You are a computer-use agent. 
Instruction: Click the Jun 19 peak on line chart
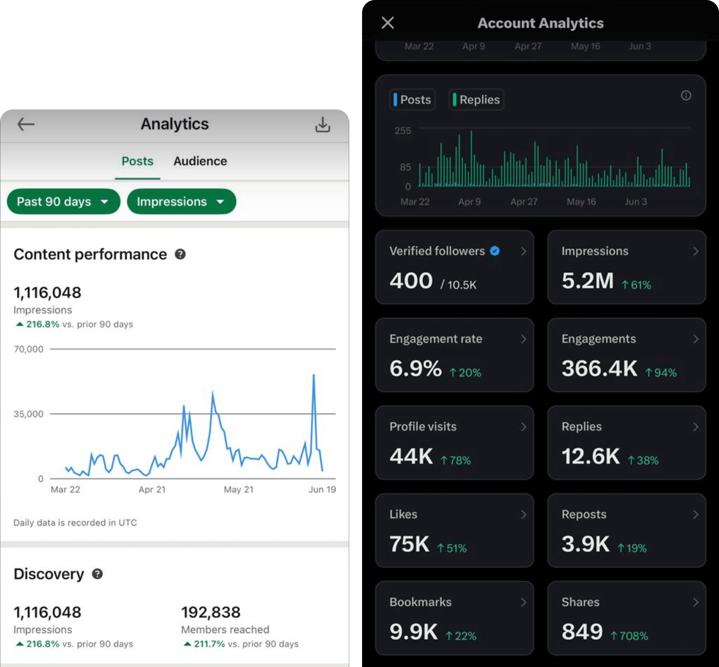click(x=313, y=376)
